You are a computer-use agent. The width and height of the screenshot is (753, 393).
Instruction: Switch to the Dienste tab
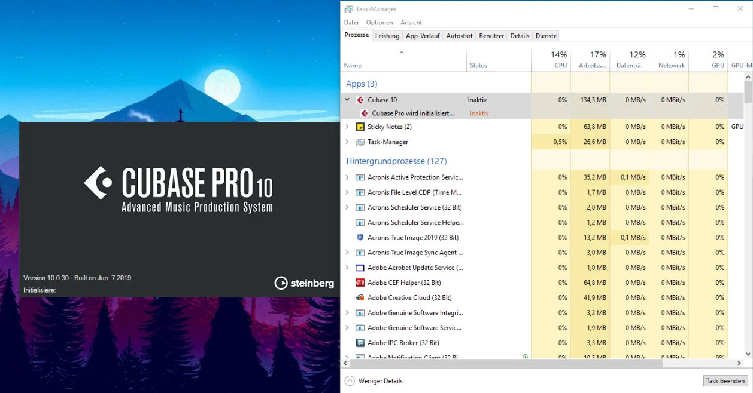[x=546, y=36]
